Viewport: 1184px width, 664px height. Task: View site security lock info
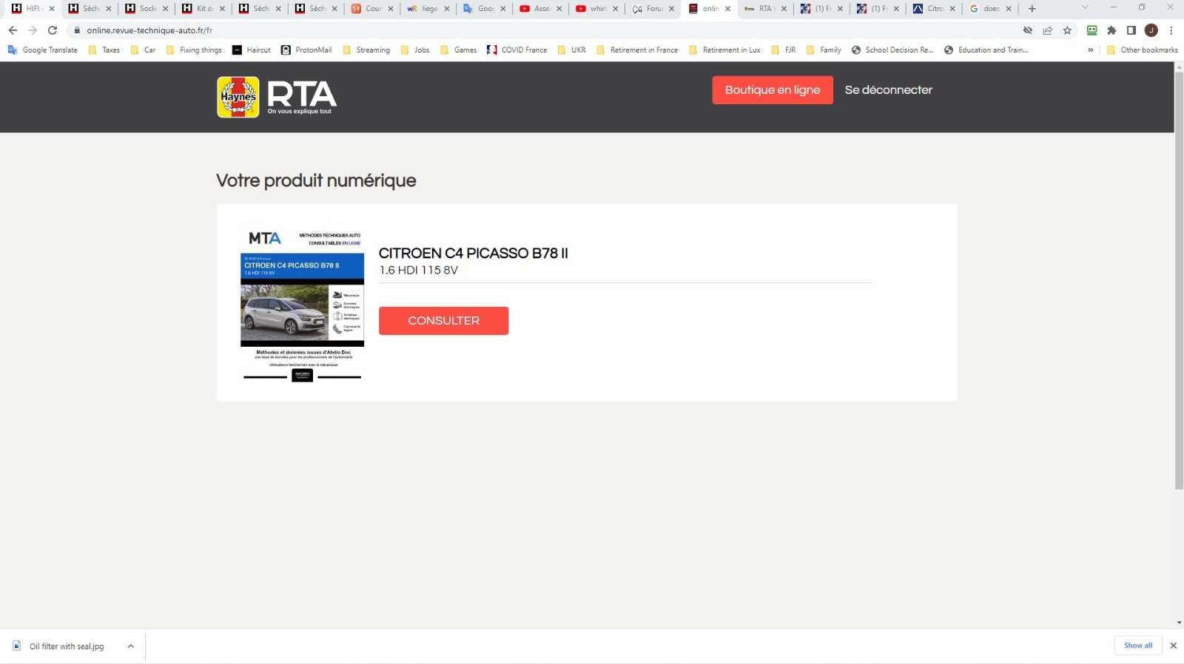77,30
